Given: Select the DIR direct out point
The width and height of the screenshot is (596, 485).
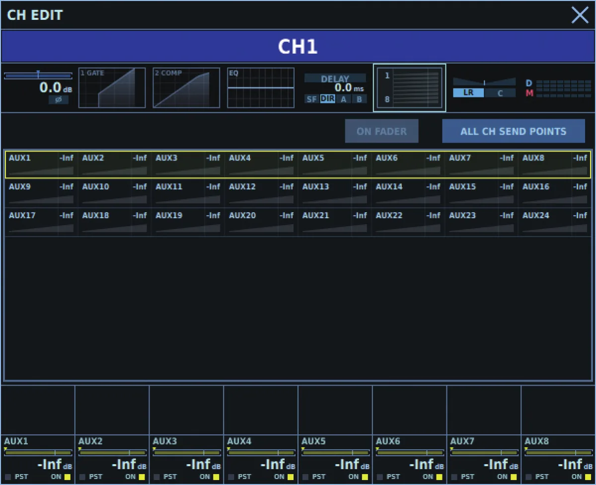Looking at the screenshot, I should pos(327,99).
